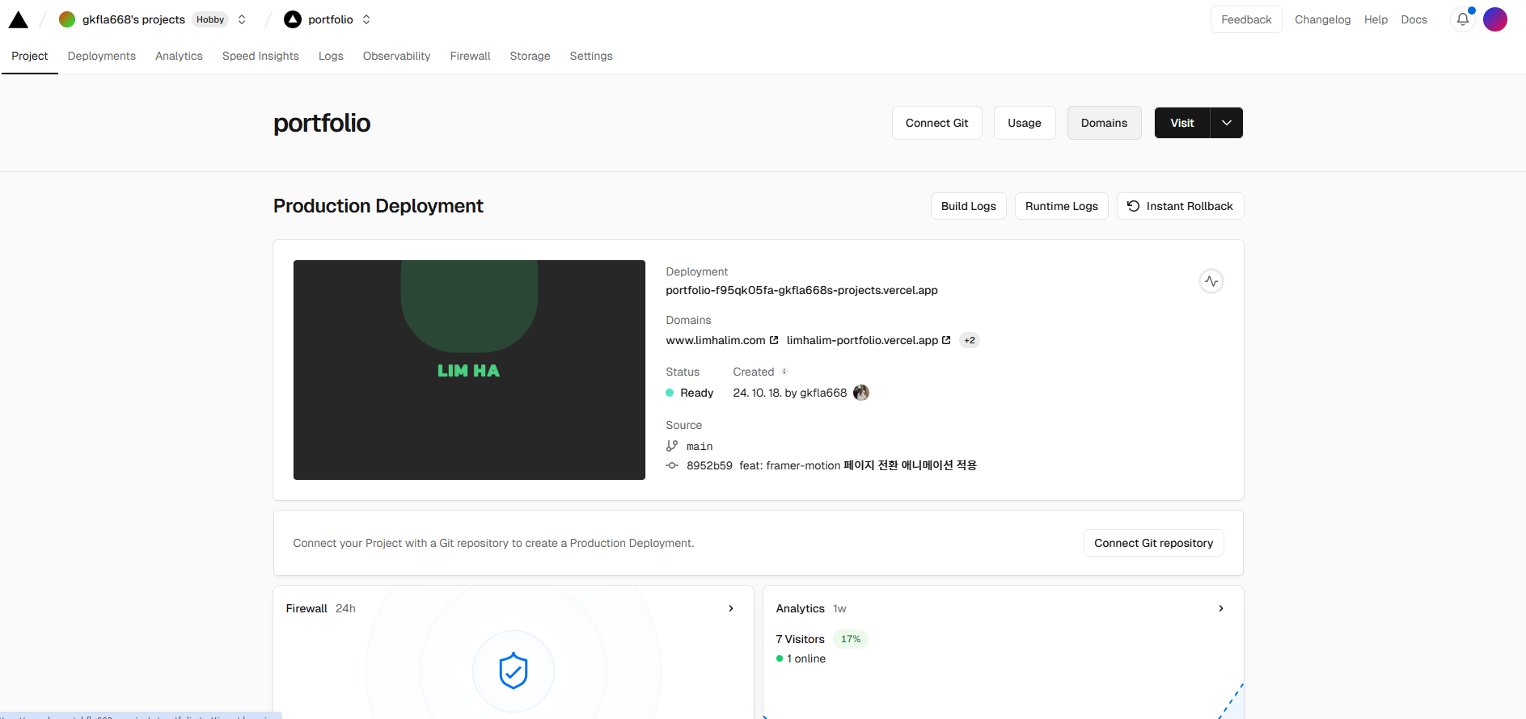Expand the Visit dropdown arrow
Screen dimensions: 1526x719
point(1227,123)
